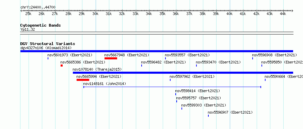Click the 35k ruler position
The width and height of the screenshot is (303, 129).
point(162,14)
